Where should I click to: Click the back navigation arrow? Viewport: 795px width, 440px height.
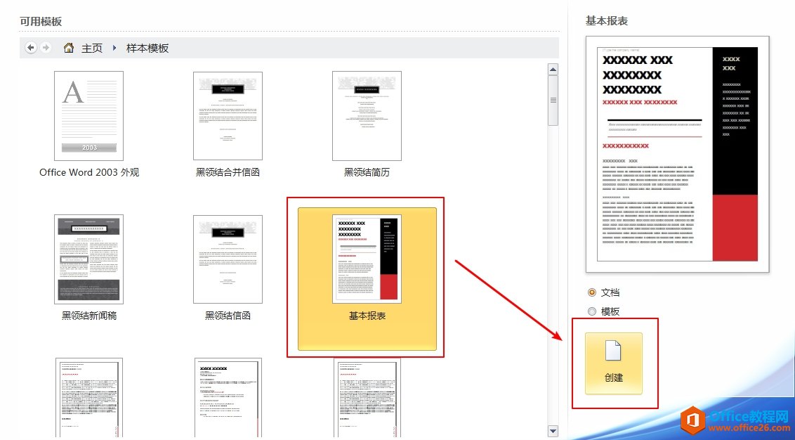30,47
